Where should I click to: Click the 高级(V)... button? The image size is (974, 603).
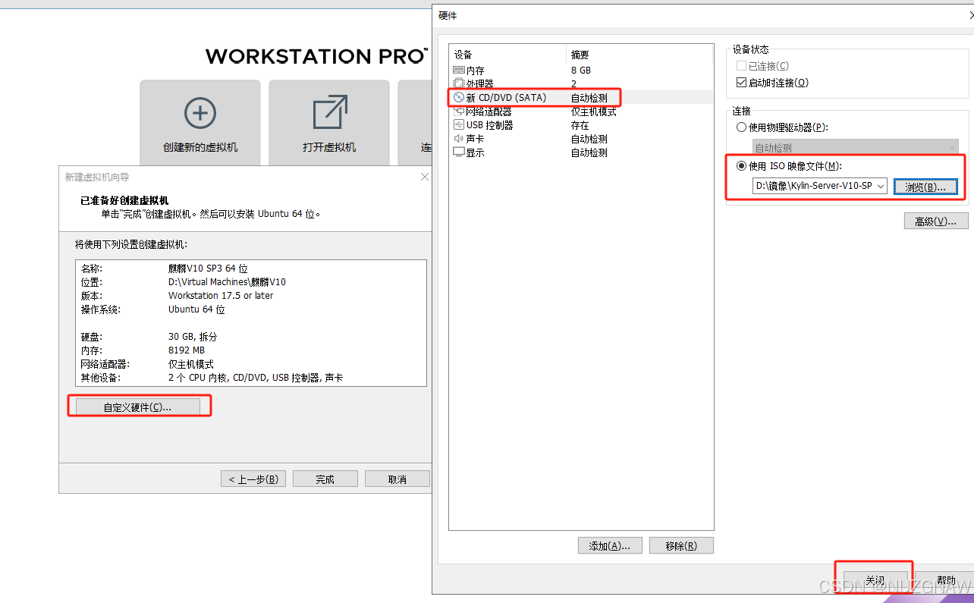[936, 221]
